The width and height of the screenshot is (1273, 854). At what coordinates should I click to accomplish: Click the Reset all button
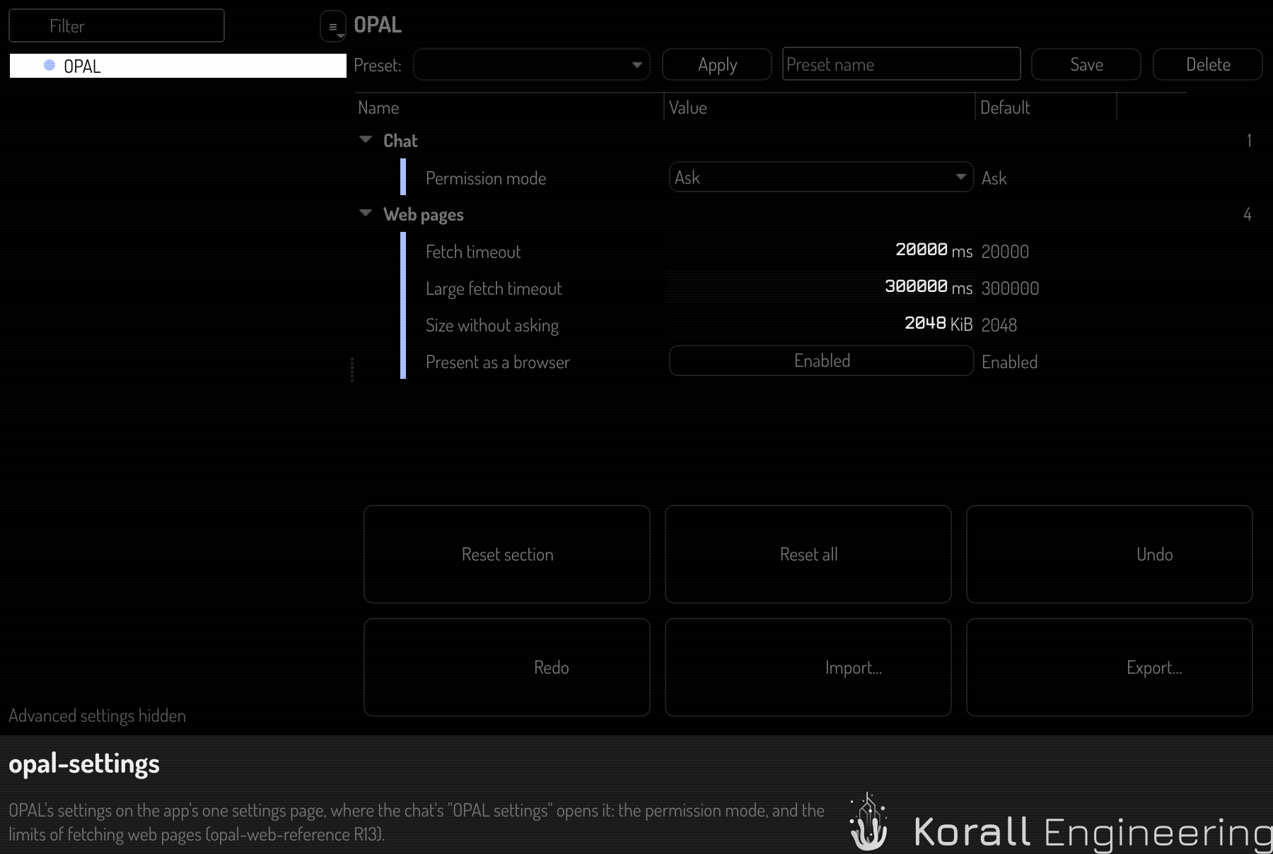(x=808, y=554)
